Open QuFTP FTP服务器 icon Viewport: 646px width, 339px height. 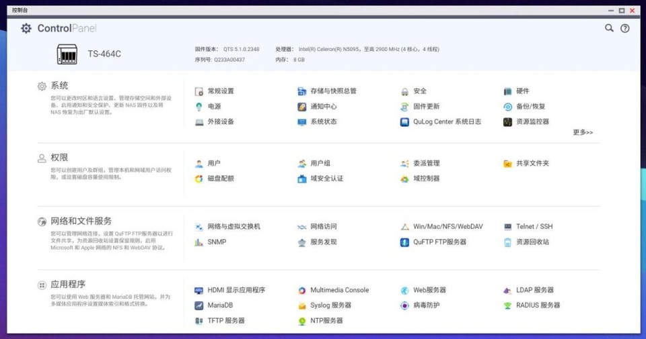click(x=404, y=242)
